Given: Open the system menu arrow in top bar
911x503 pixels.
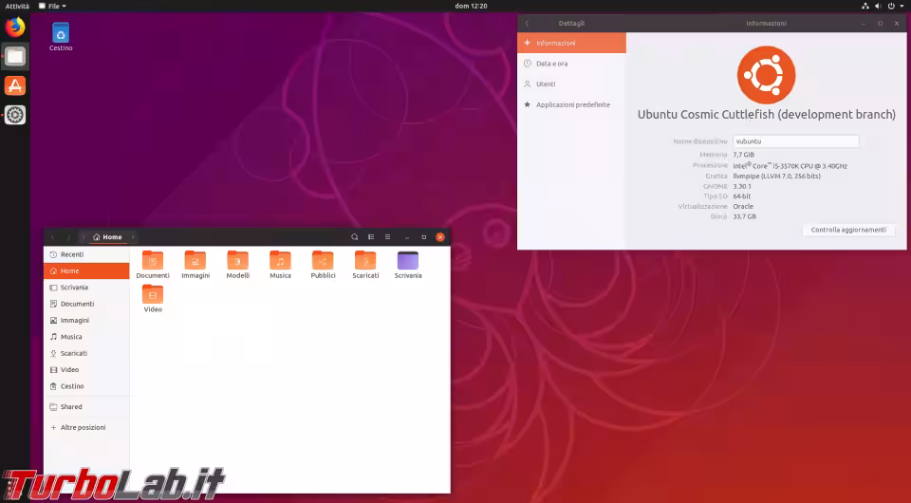Looking at the screenshot, I should (902, 6).
